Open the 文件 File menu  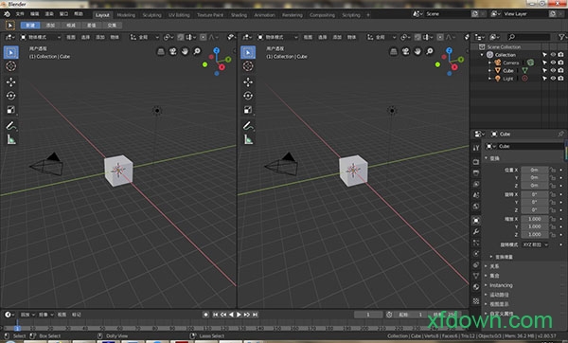pyautogui.click(x=20, y=14)
